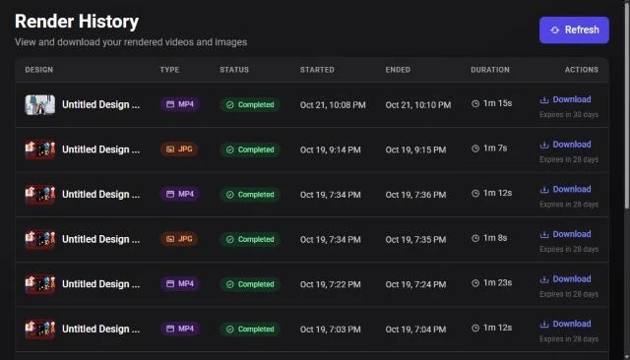Viewport: 630px width, 360px height.
Task: Click ended time Oct 19, 7:36 PM
Action: tap(415, 195)
